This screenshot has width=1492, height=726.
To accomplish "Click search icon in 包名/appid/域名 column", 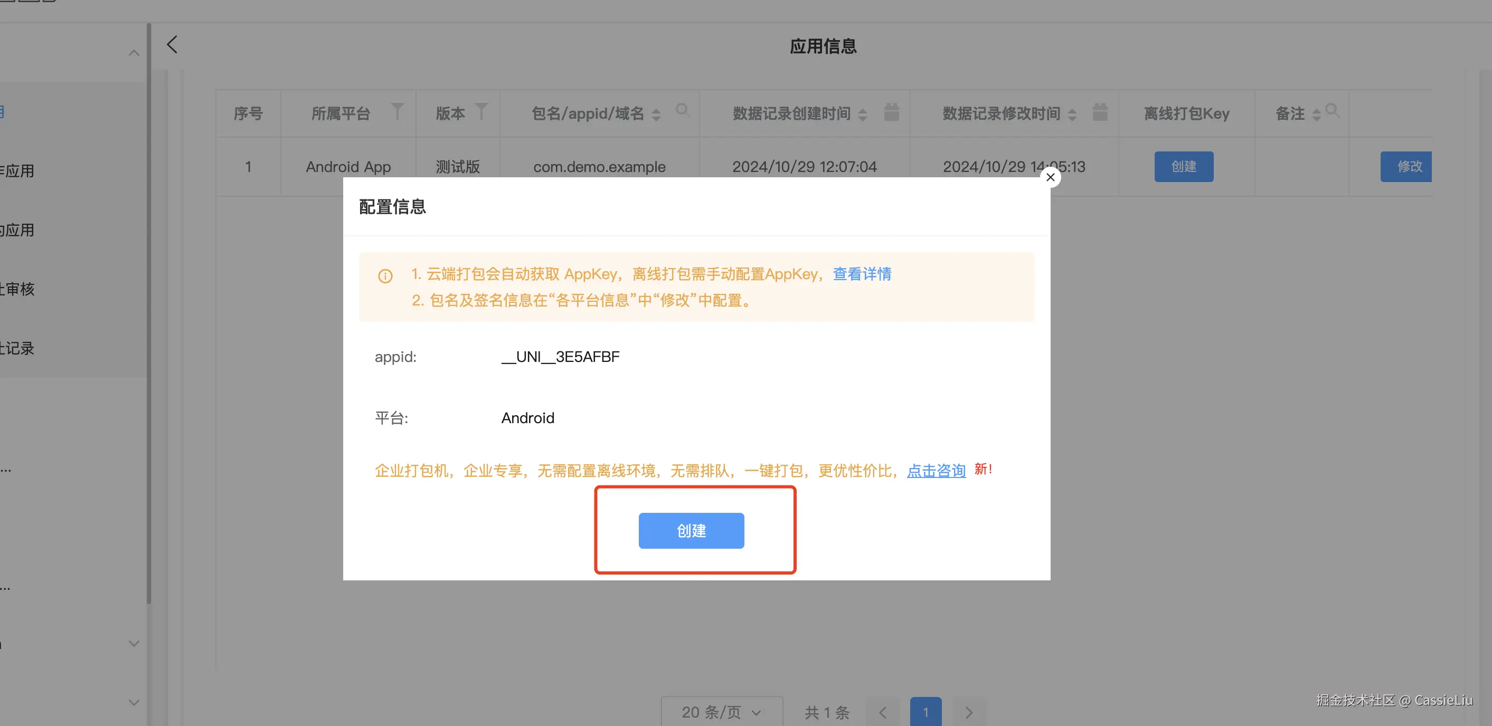I will pyautogui.click(x=683, y=111).
